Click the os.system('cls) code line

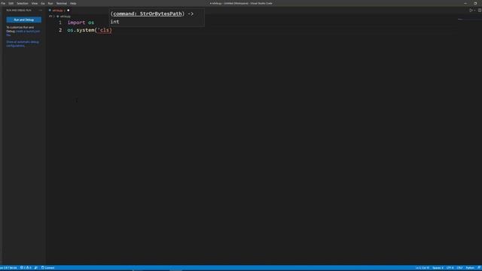pos(90,30)
